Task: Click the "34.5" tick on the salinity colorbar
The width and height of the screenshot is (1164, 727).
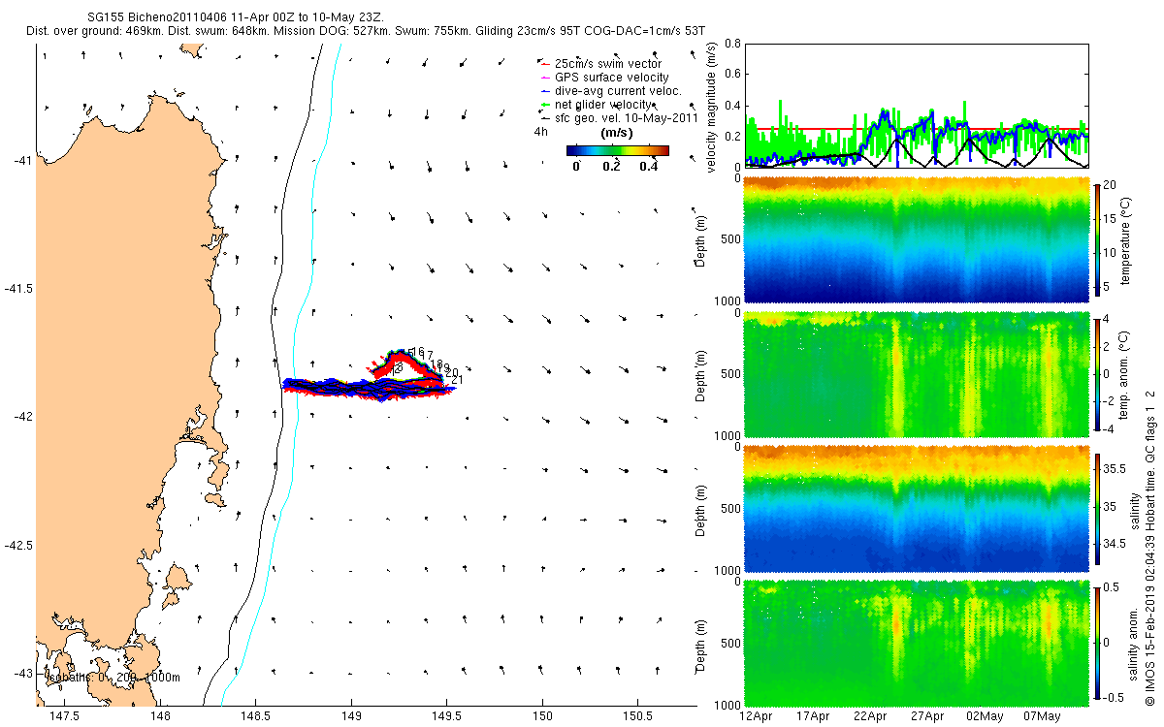Action: pos(1115,545)
